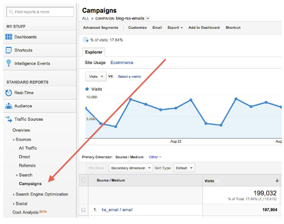
Task: Click the Visits column header
Action: (209, 181)
